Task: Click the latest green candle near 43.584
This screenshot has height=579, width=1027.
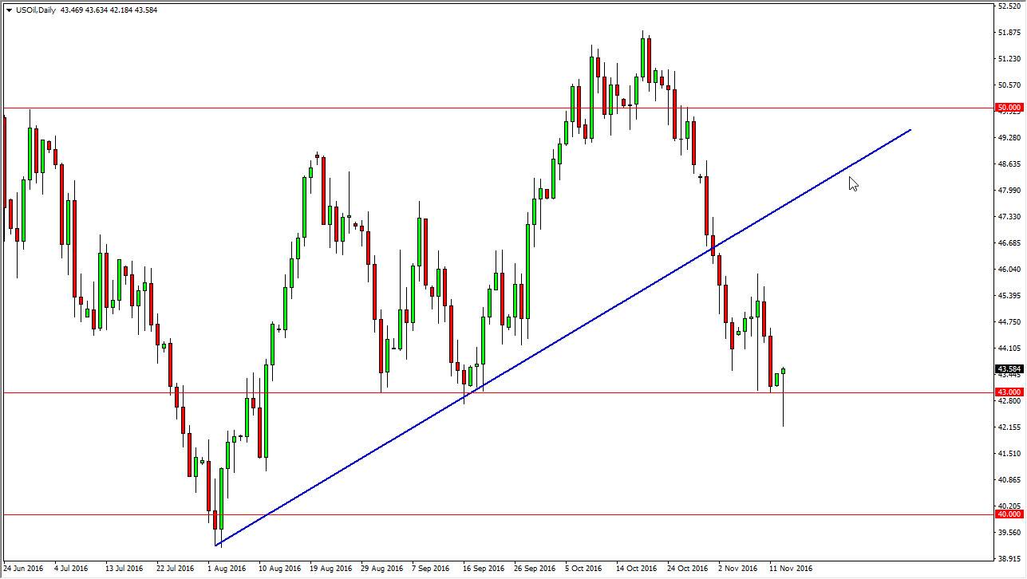Action: click(784, 372)
